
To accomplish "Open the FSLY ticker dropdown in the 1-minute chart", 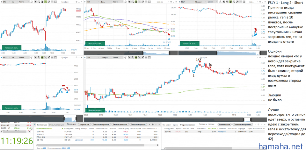I will (92, 57).
